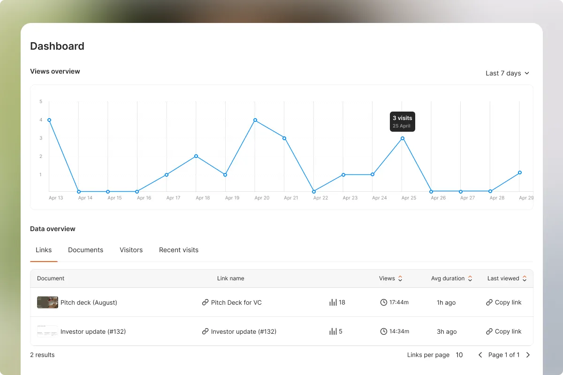This screenshot has width=563, height=375.
Task: Open the Pitch deck (August) thumbnail
Action: pos(47,302)
